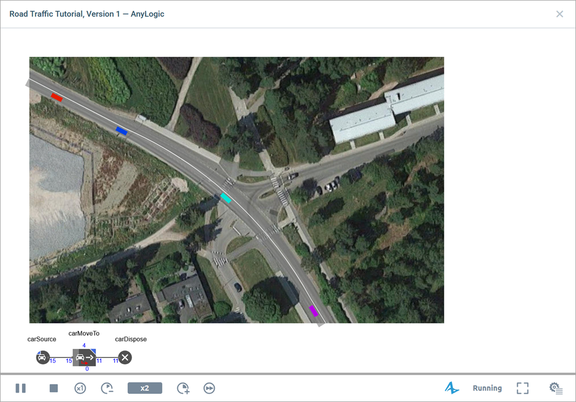This screenshot has height=402, width=576.
Task: Click the blue car on road
Action: [121, 130]
